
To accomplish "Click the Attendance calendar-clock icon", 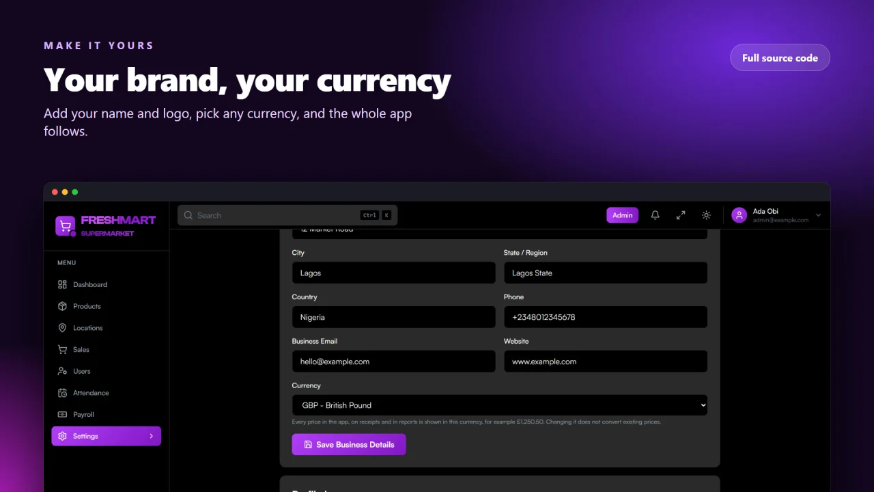I will 62,393.
